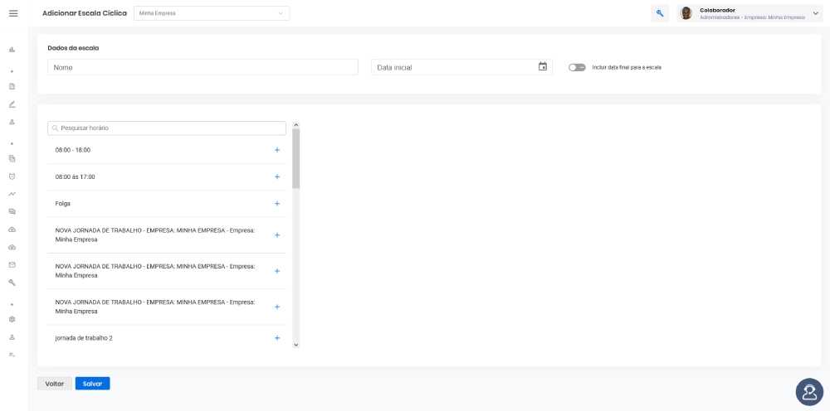Expand the Colaborador profile chevron
This screenshot has height=411, width=830.
(x=815, y=13)
